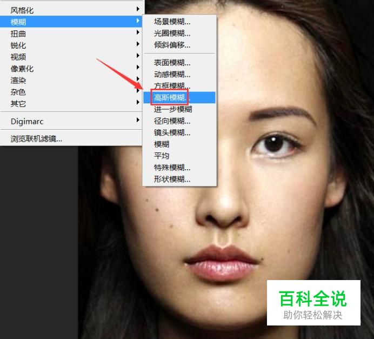Screen dimensions: 374x339
Task: Choose 径向模糊... in blur submenu
Action: click(179, 121)
